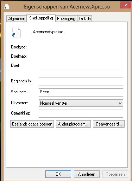Open the Geavanceerd... settings
The height and width of the screenshot is (181, 132).
(109, 124)
